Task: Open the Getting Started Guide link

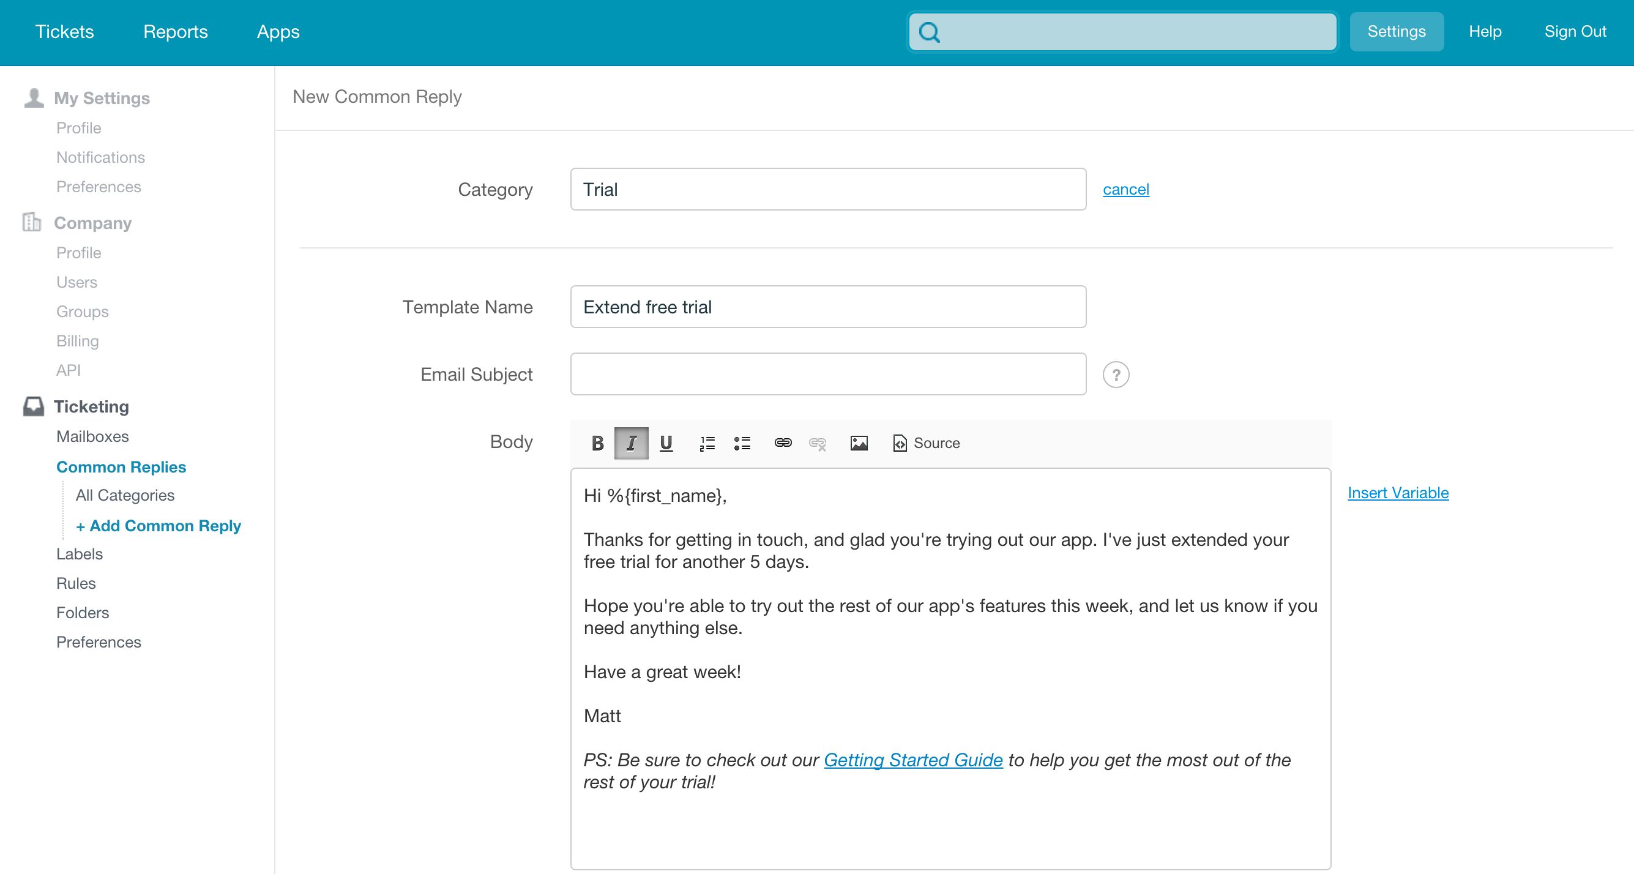Action: coord(913,760)
